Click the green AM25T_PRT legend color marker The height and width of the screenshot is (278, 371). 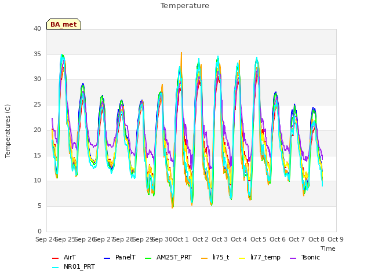click(148, 258)
